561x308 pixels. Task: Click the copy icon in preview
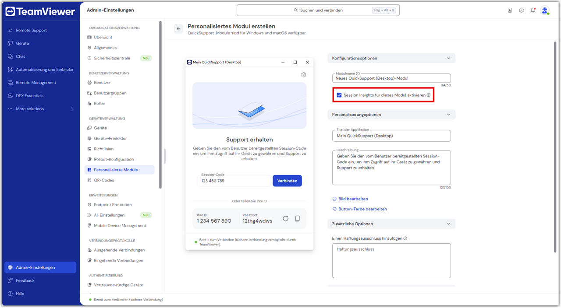click(x=297, y=218)
